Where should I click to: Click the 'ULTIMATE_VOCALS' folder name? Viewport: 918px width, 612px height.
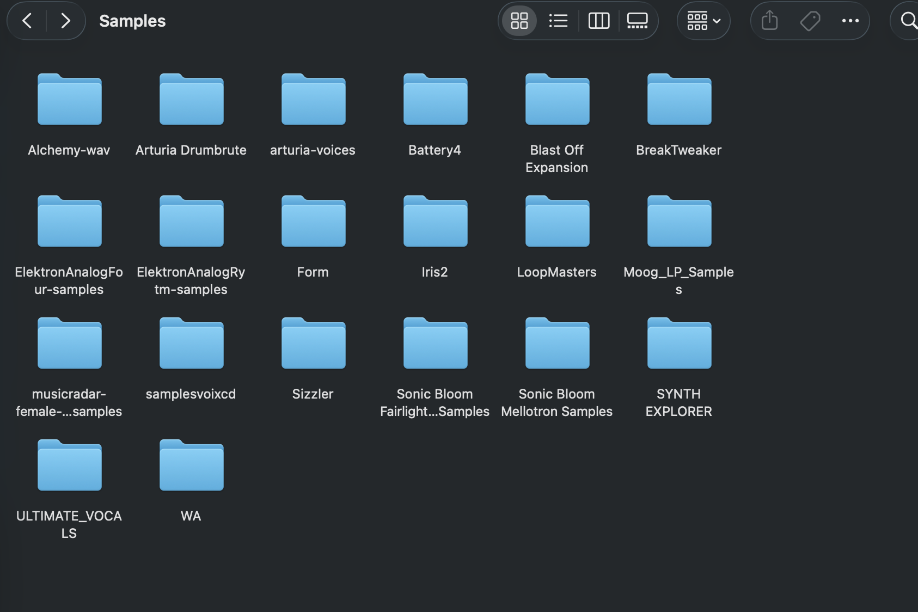69,525
